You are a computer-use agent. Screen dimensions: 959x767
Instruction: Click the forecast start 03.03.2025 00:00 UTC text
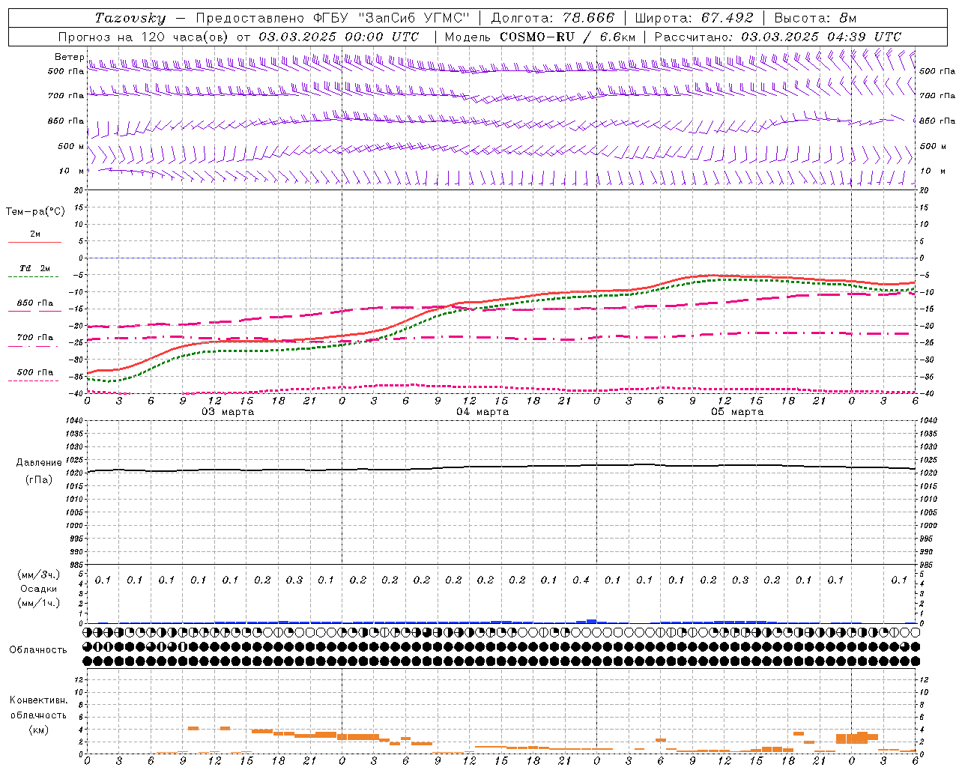pos(339,37)
